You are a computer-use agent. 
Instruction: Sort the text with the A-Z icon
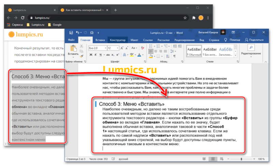coord(168,56)
